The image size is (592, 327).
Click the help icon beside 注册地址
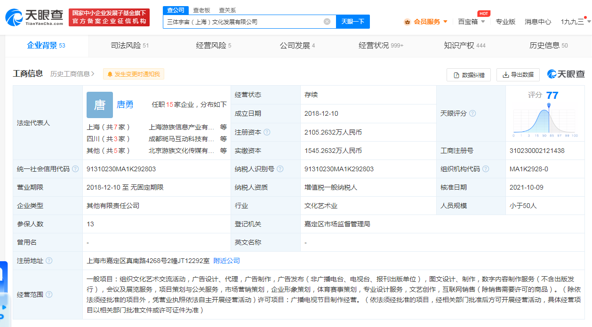pyautogui.click(x=49, y=261)
